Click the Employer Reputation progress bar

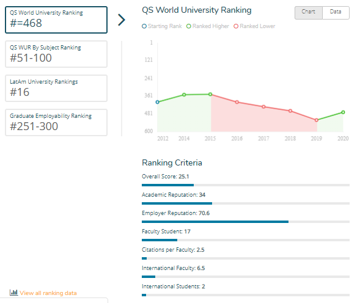pyautogui.click(x=246, y=222)
